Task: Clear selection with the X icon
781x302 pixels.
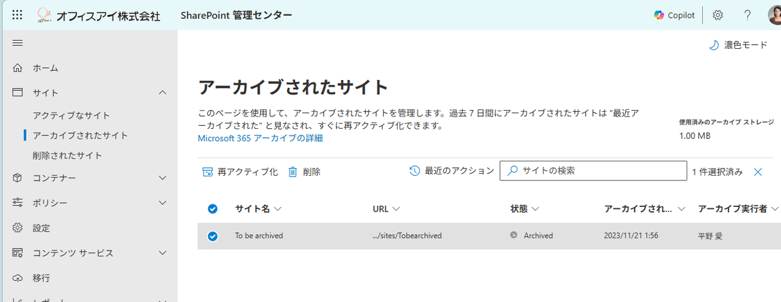Action: click(x=758, y=172)
